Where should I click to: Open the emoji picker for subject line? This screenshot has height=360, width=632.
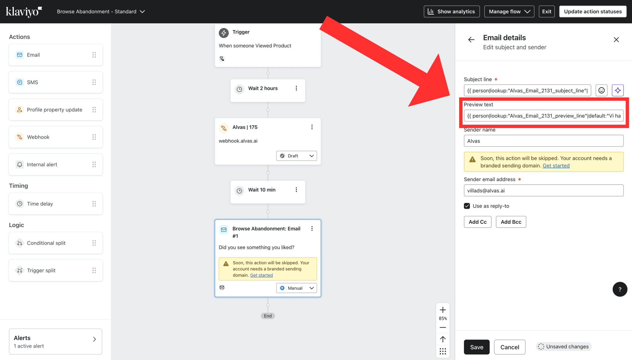point(601,90)
